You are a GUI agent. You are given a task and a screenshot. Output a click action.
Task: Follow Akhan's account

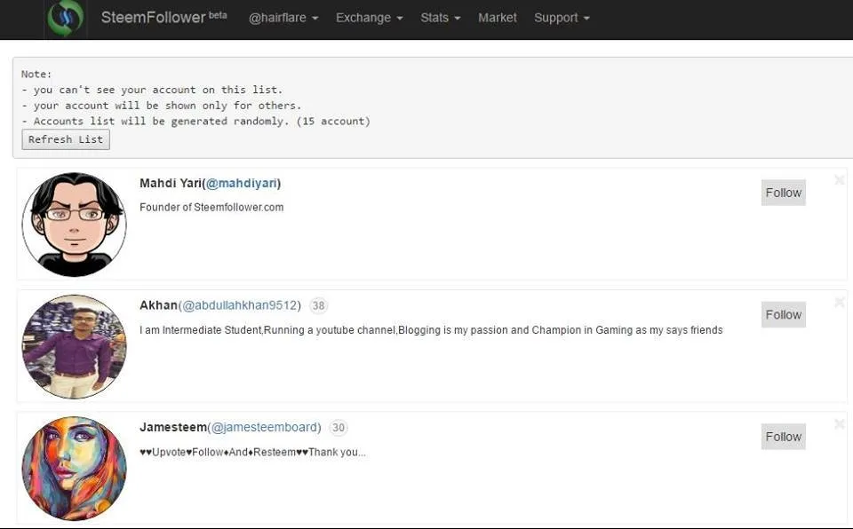tap(784, 314)
